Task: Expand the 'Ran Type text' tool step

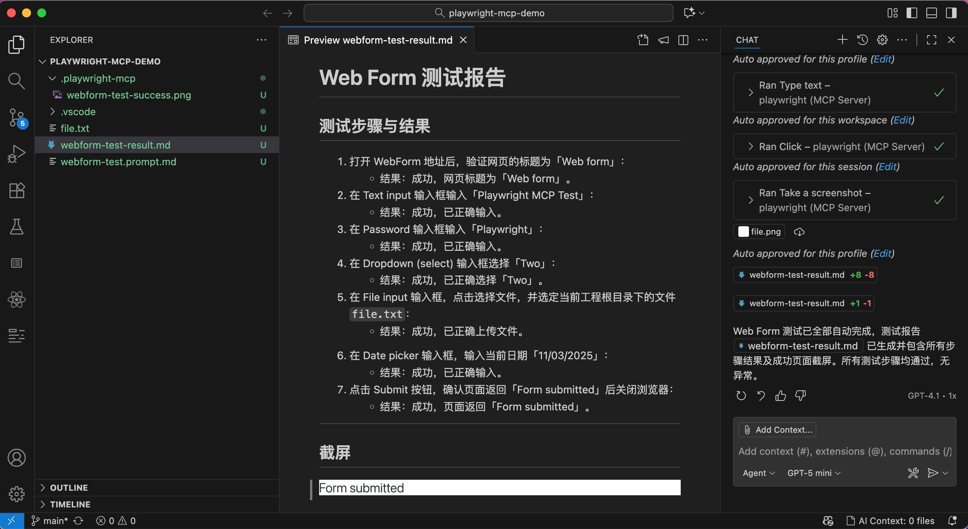Action: 751,92
